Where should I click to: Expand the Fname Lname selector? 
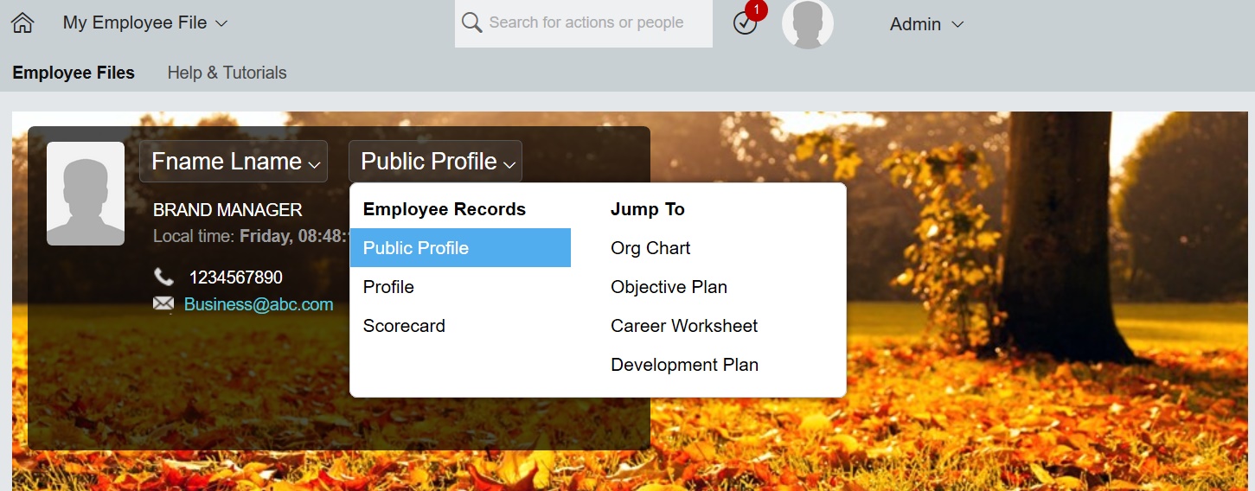click(234, 161)
